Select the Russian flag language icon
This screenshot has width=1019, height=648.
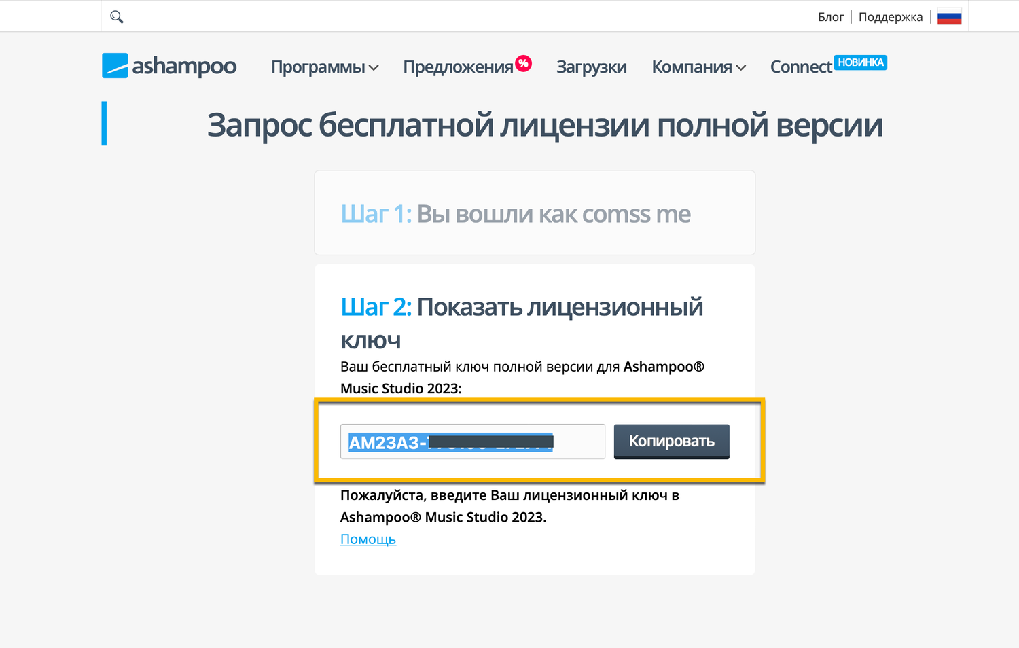[949, 17]
